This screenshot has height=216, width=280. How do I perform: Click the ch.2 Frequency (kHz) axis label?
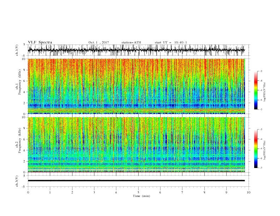pos(18,140)
